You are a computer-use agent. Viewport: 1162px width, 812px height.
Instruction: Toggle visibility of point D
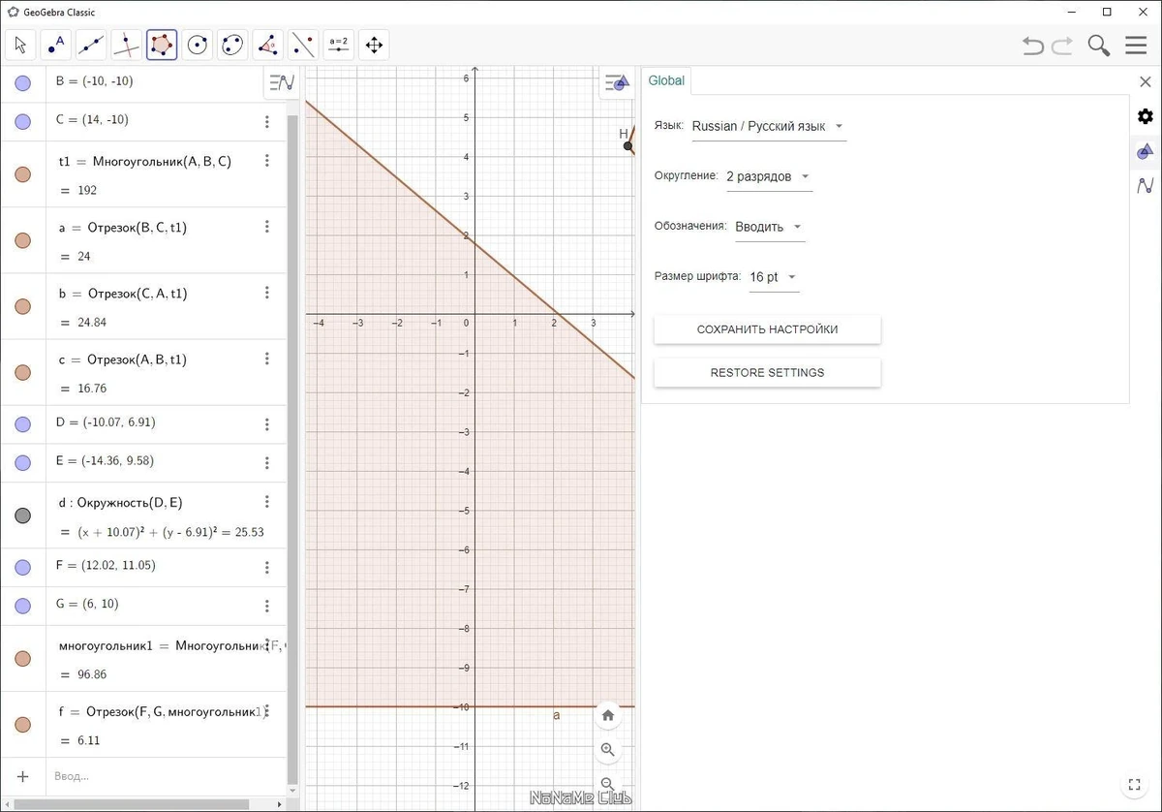click(x=22, y=424)
